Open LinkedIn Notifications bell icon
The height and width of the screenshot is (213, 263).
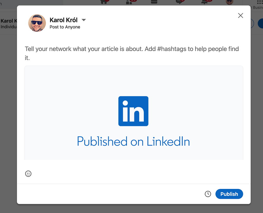[204, 2]
